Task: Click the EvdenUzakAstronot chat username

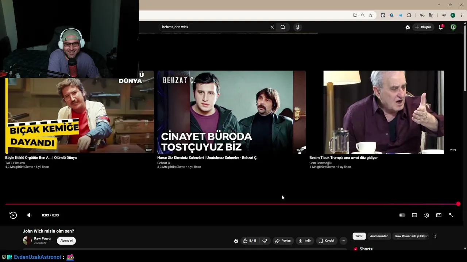Action: (x=38, y=257)
